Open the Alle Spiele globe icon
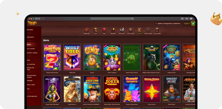Screen dimensions: 222x109 (x=157, y=30)
